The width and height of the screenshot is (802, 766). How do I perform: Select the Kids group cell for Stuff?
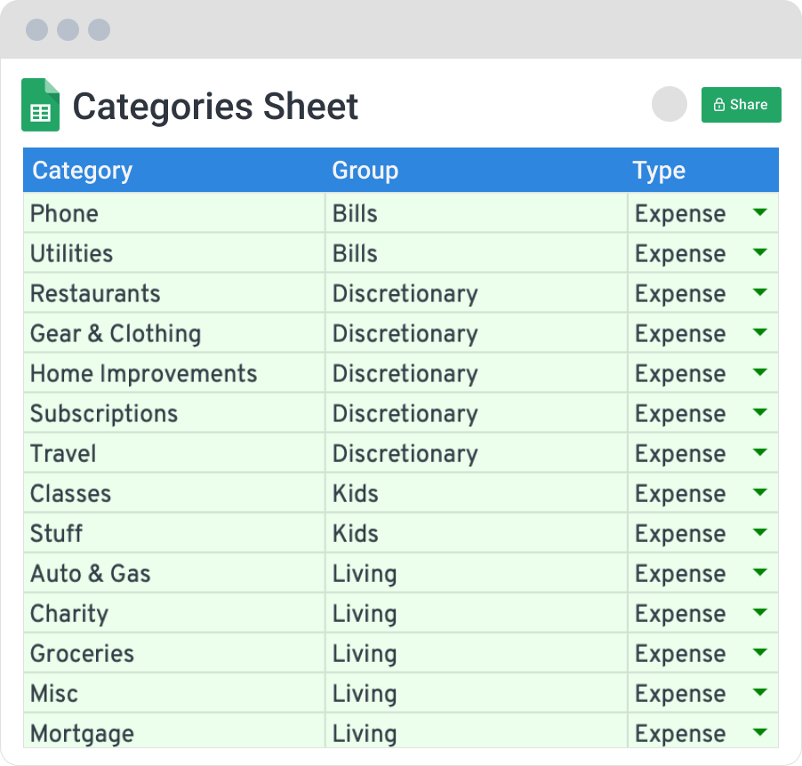477,533
